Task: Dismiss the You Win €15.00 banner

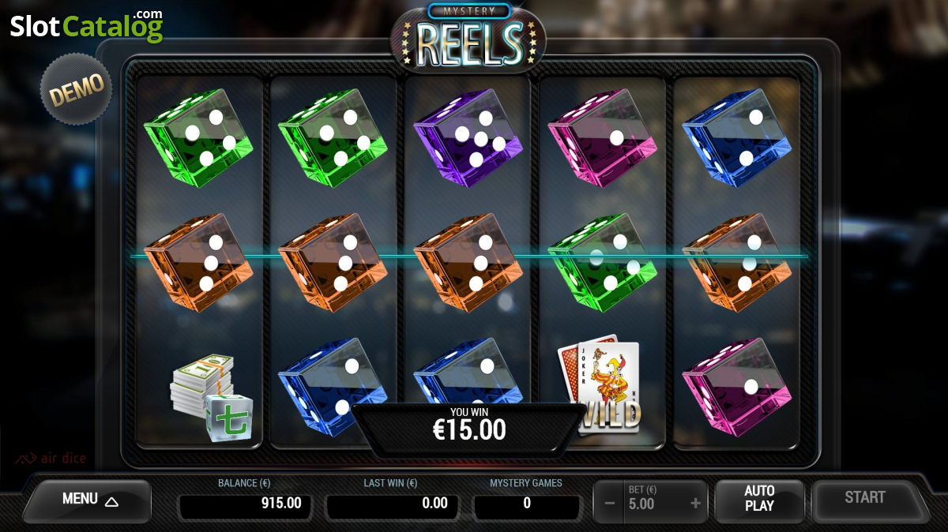Action: point(470,427)
